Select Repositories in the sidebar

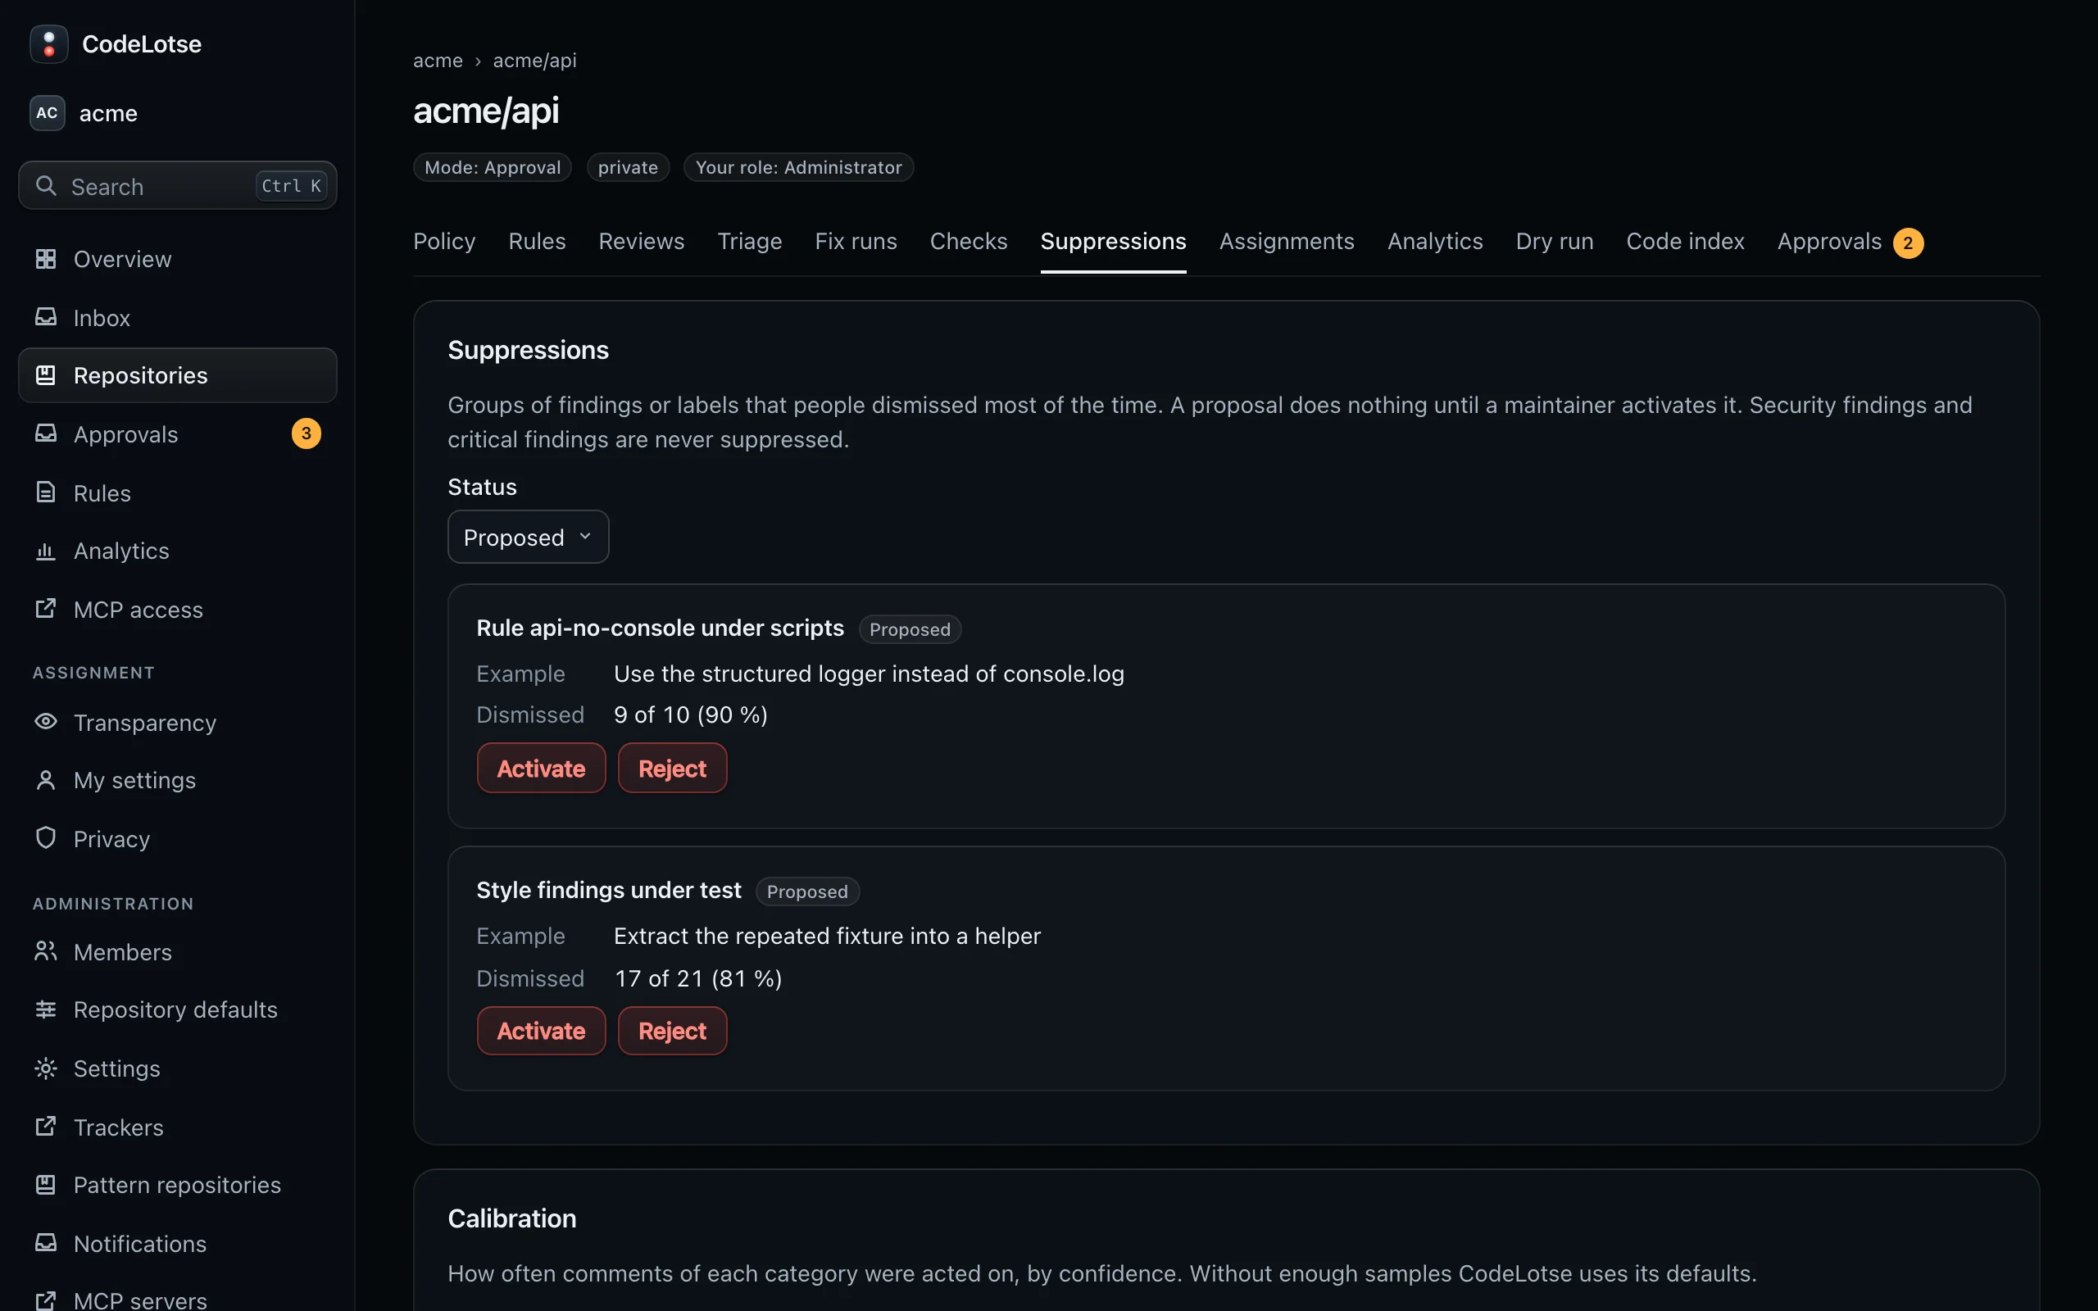coord(178,375)
